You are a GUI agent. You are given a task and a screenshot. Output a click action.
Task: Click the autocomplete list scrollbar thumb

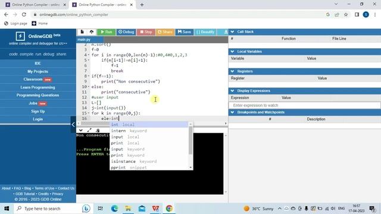[190, 140]
